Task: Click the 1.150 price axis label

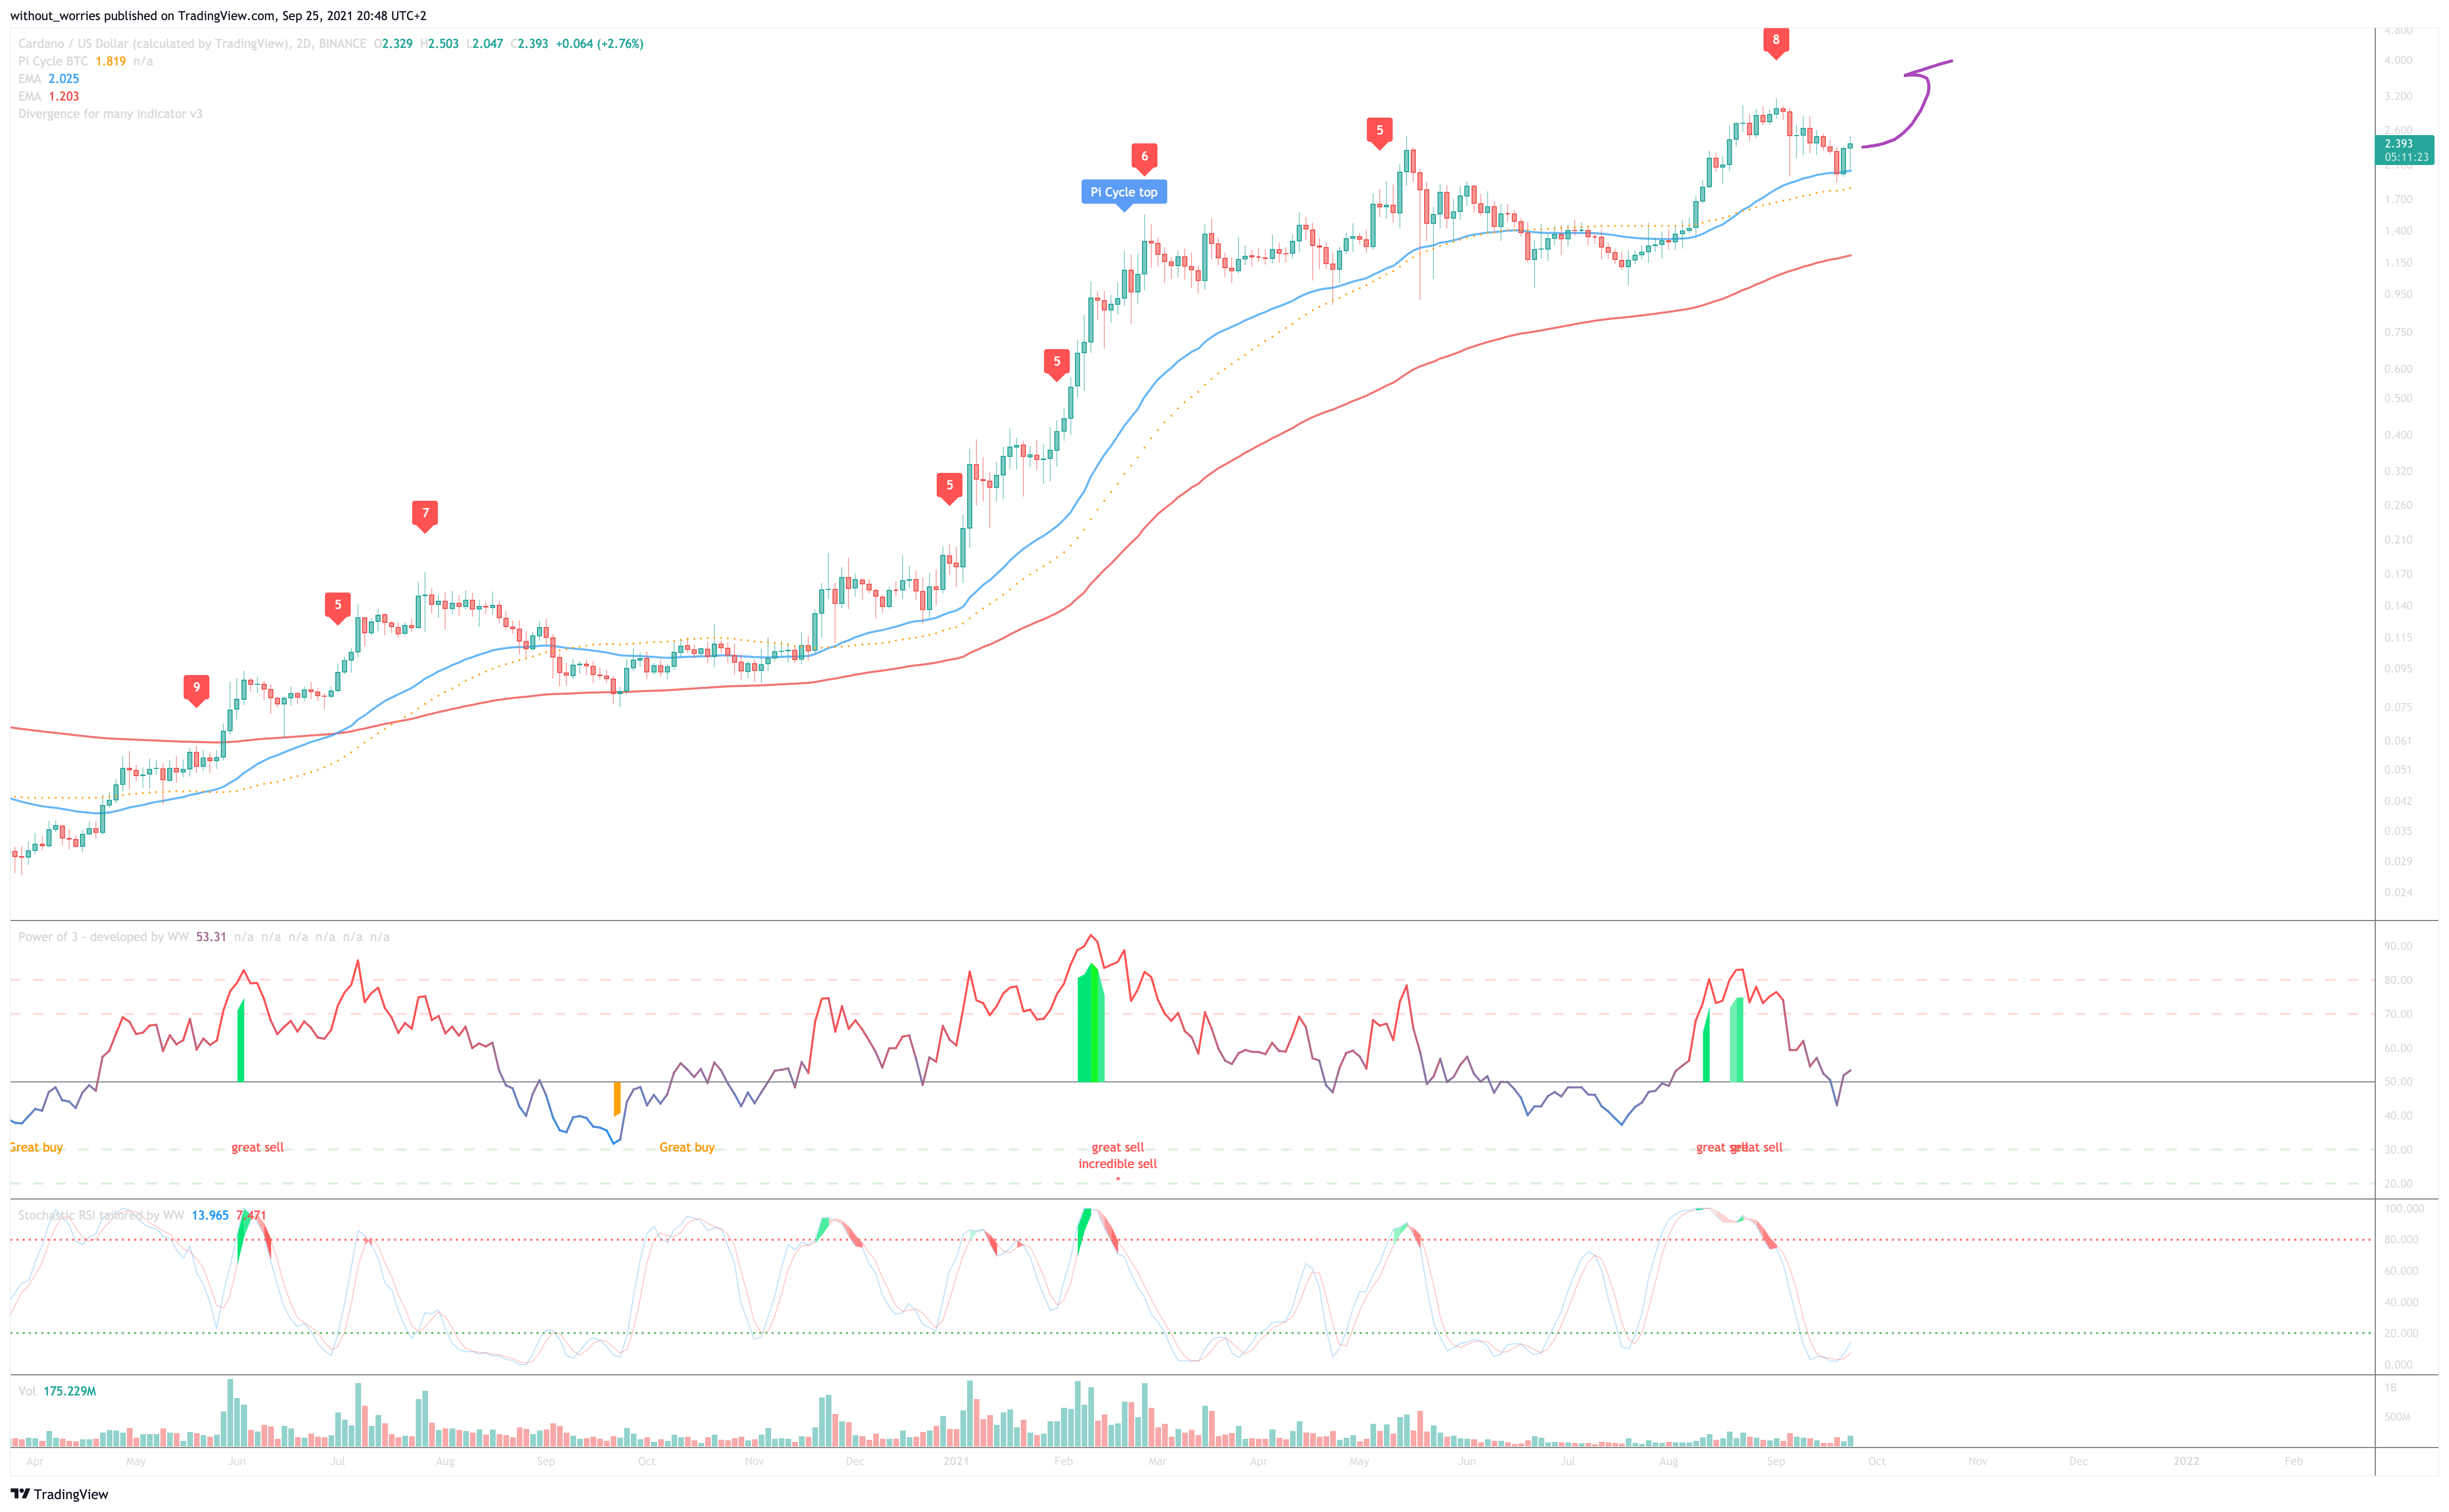Action: tap(2398, 264)
